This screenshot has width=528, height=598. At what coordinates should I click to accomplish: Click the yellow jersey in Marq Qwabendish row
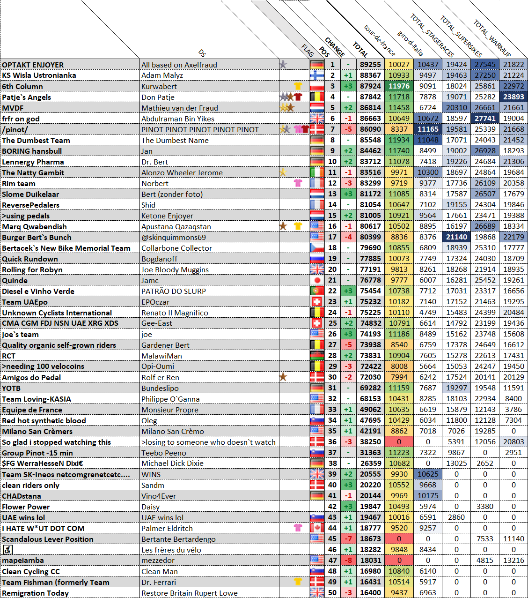point(298,226)
